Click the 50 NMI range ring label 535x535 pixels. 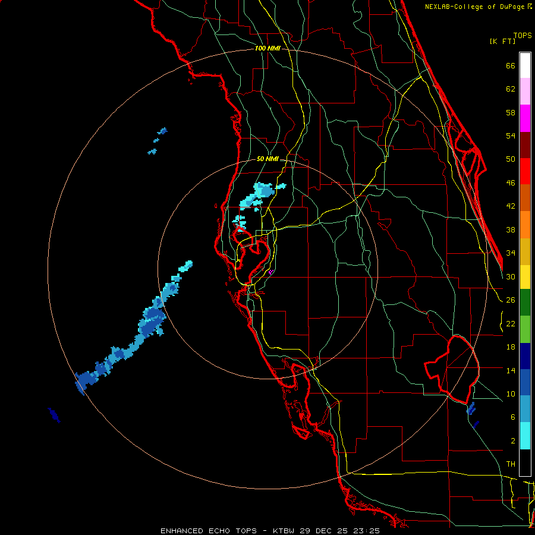coord(267,159)
